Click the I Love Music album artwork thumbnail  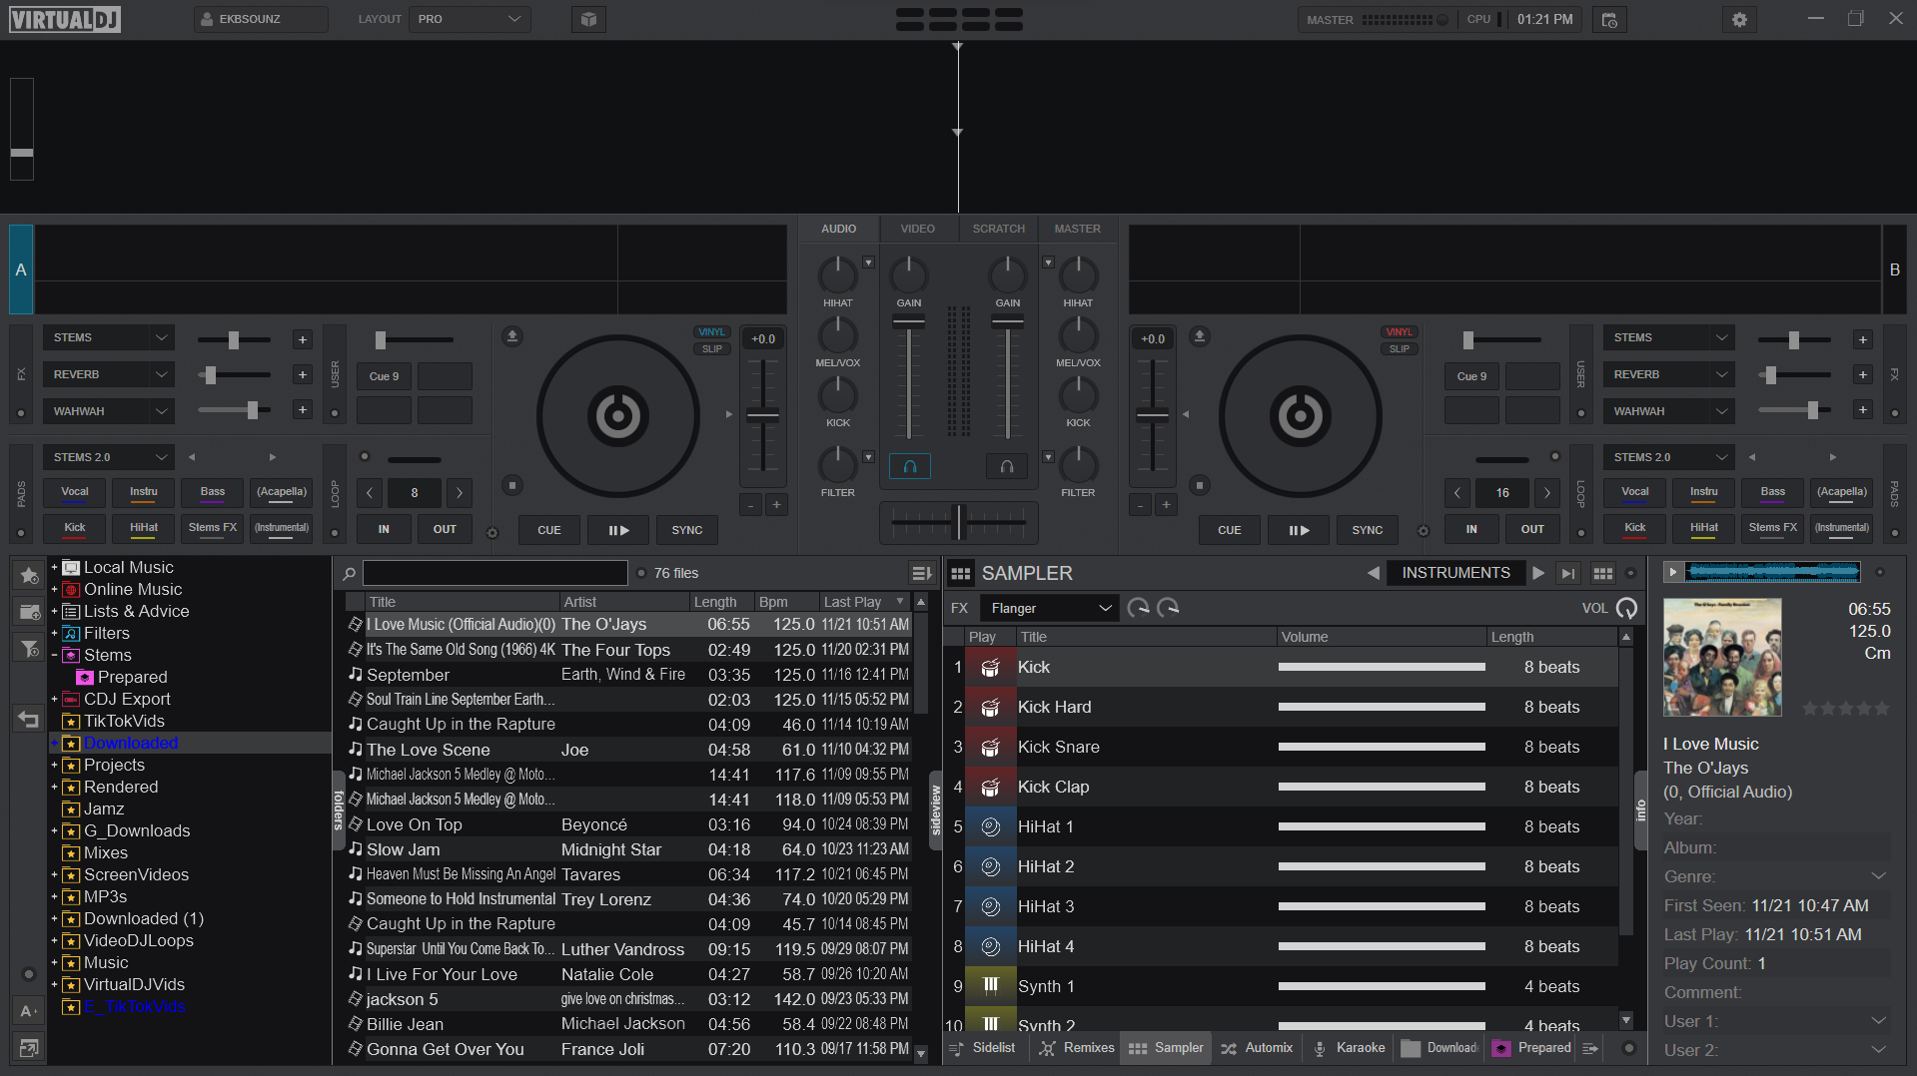1721,657
